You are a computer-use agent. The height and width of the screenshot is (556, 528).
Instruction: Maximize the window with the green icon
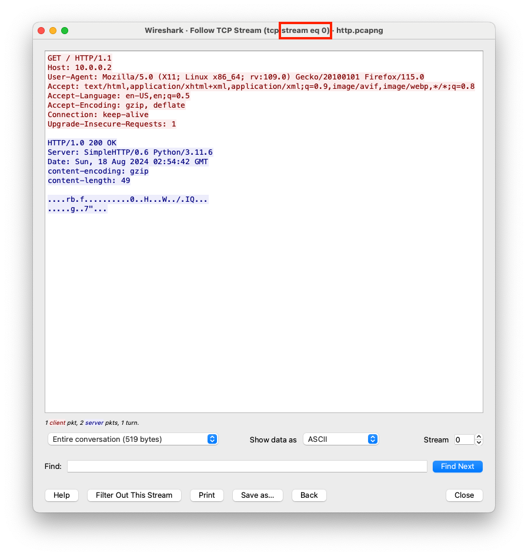65,31
